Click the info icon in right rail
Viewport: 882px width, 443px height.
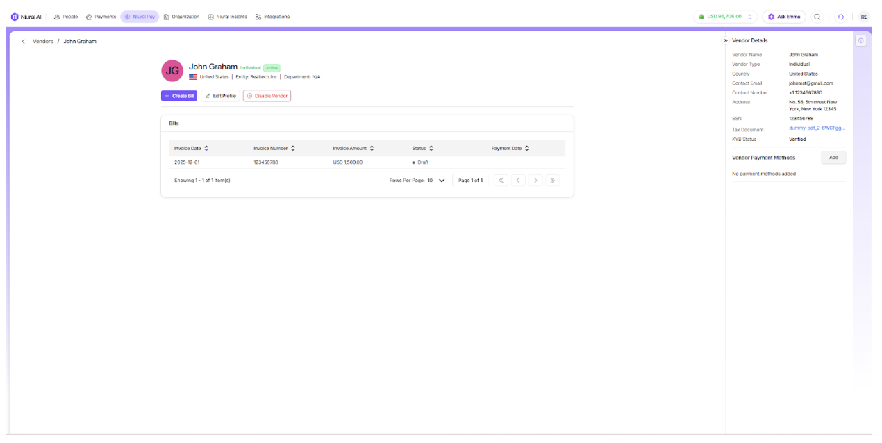click(861, 41)
